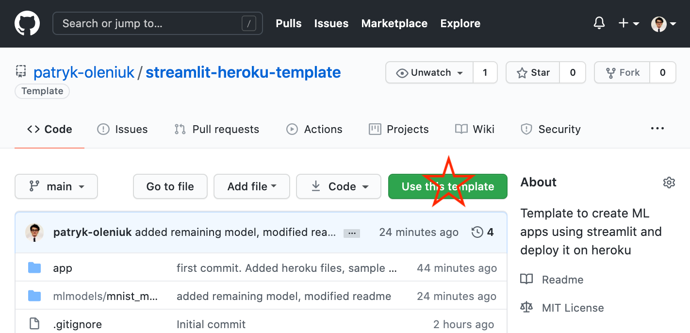This screenshot has height=333, width=690.
Task: Open the notifications bell
Action: tap(599, 23)
